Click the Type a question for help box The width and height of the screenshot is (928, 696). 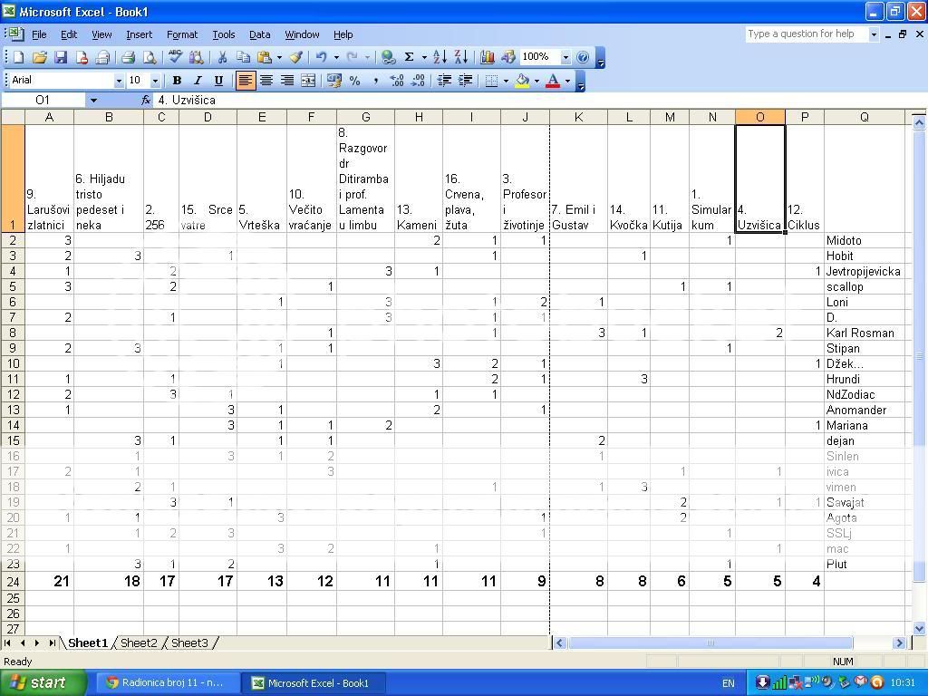pyautogui.click(x=805, y=34)
